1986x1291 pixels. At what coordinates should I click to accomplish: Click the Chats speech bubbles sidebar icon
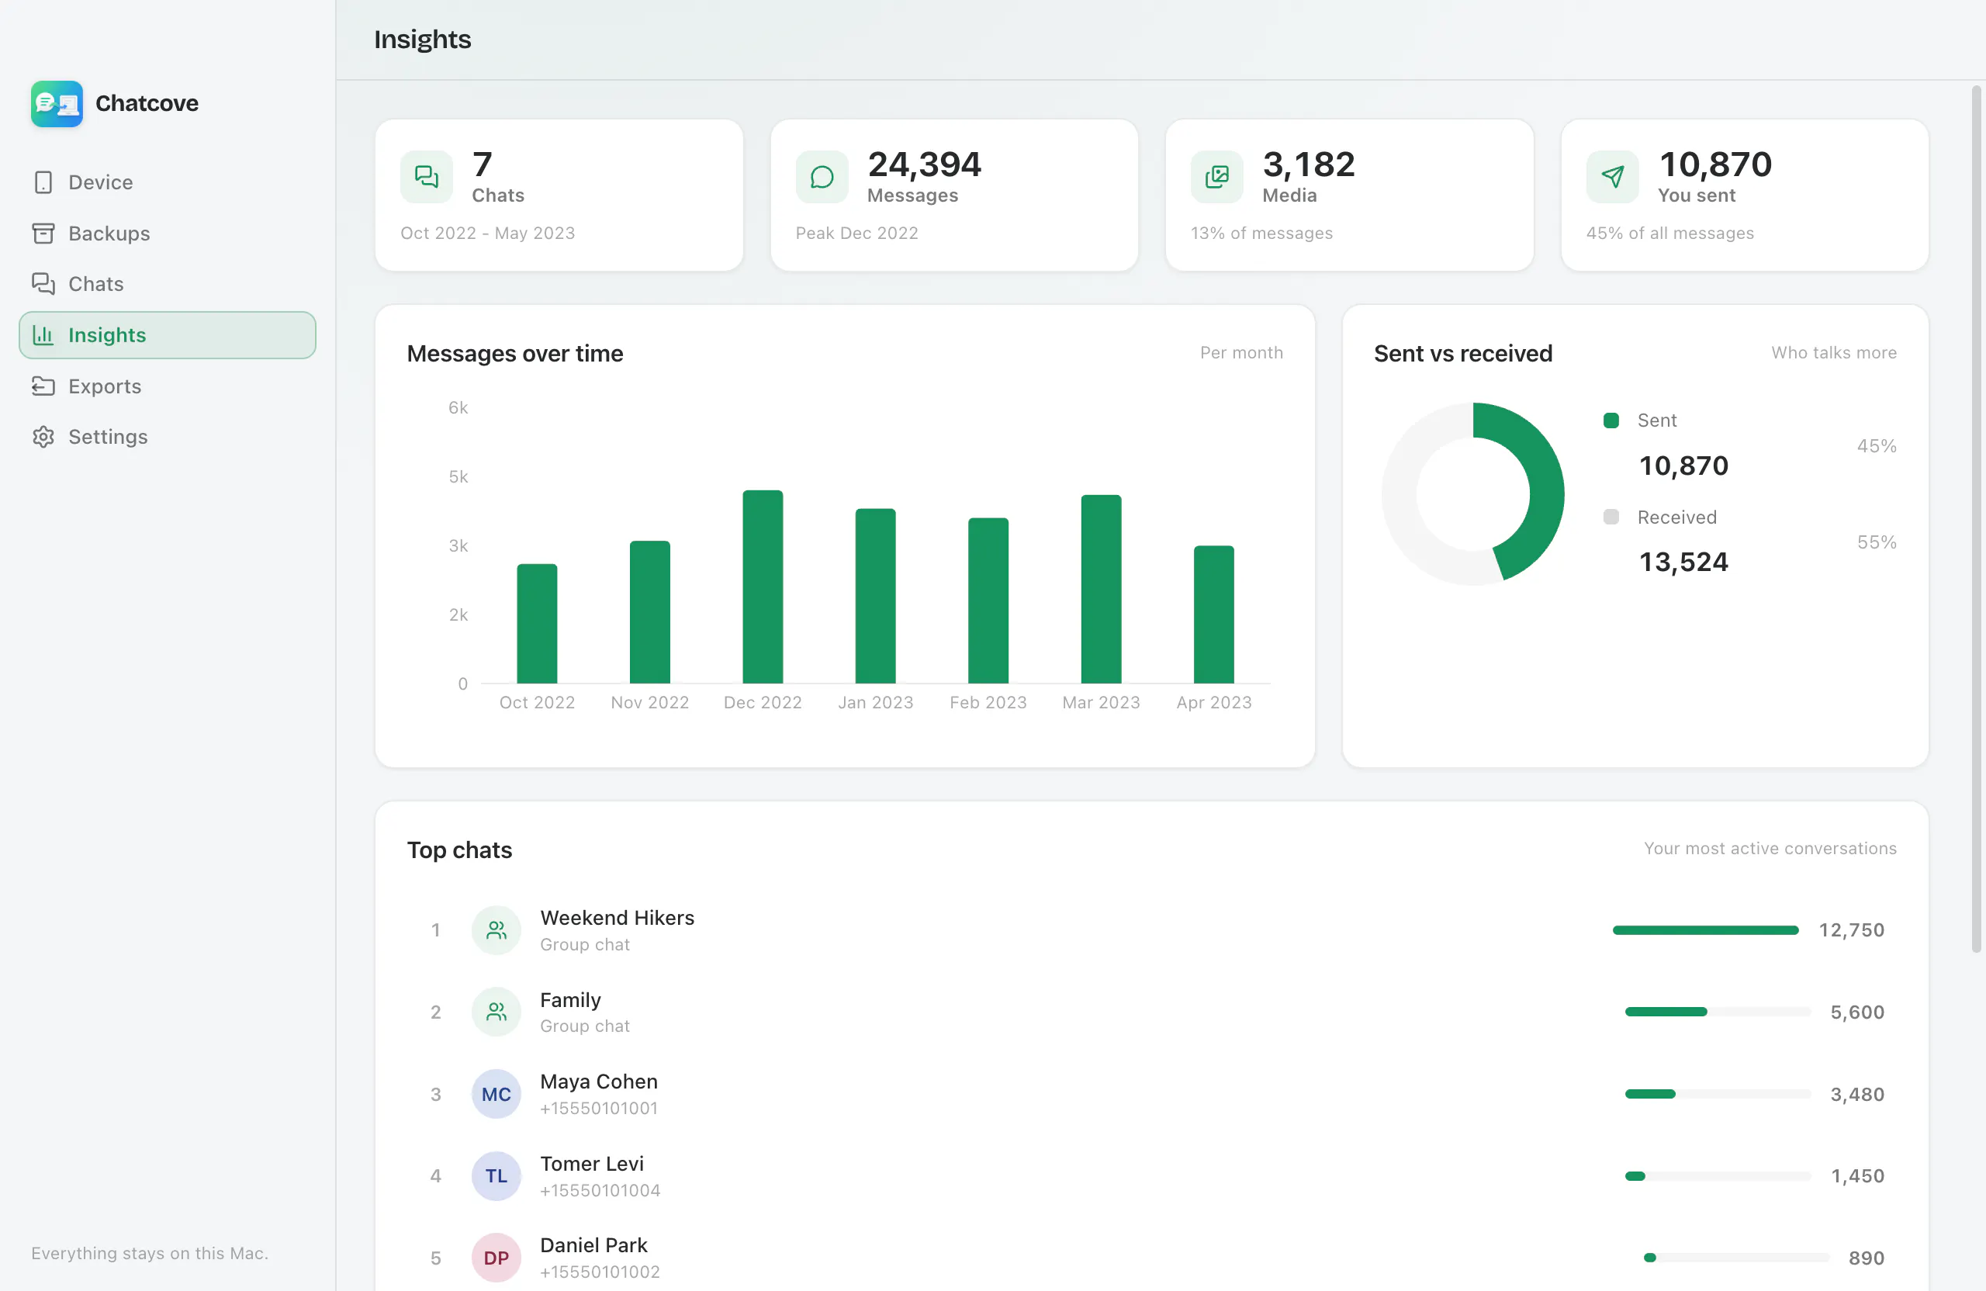(x=43, y=284)
